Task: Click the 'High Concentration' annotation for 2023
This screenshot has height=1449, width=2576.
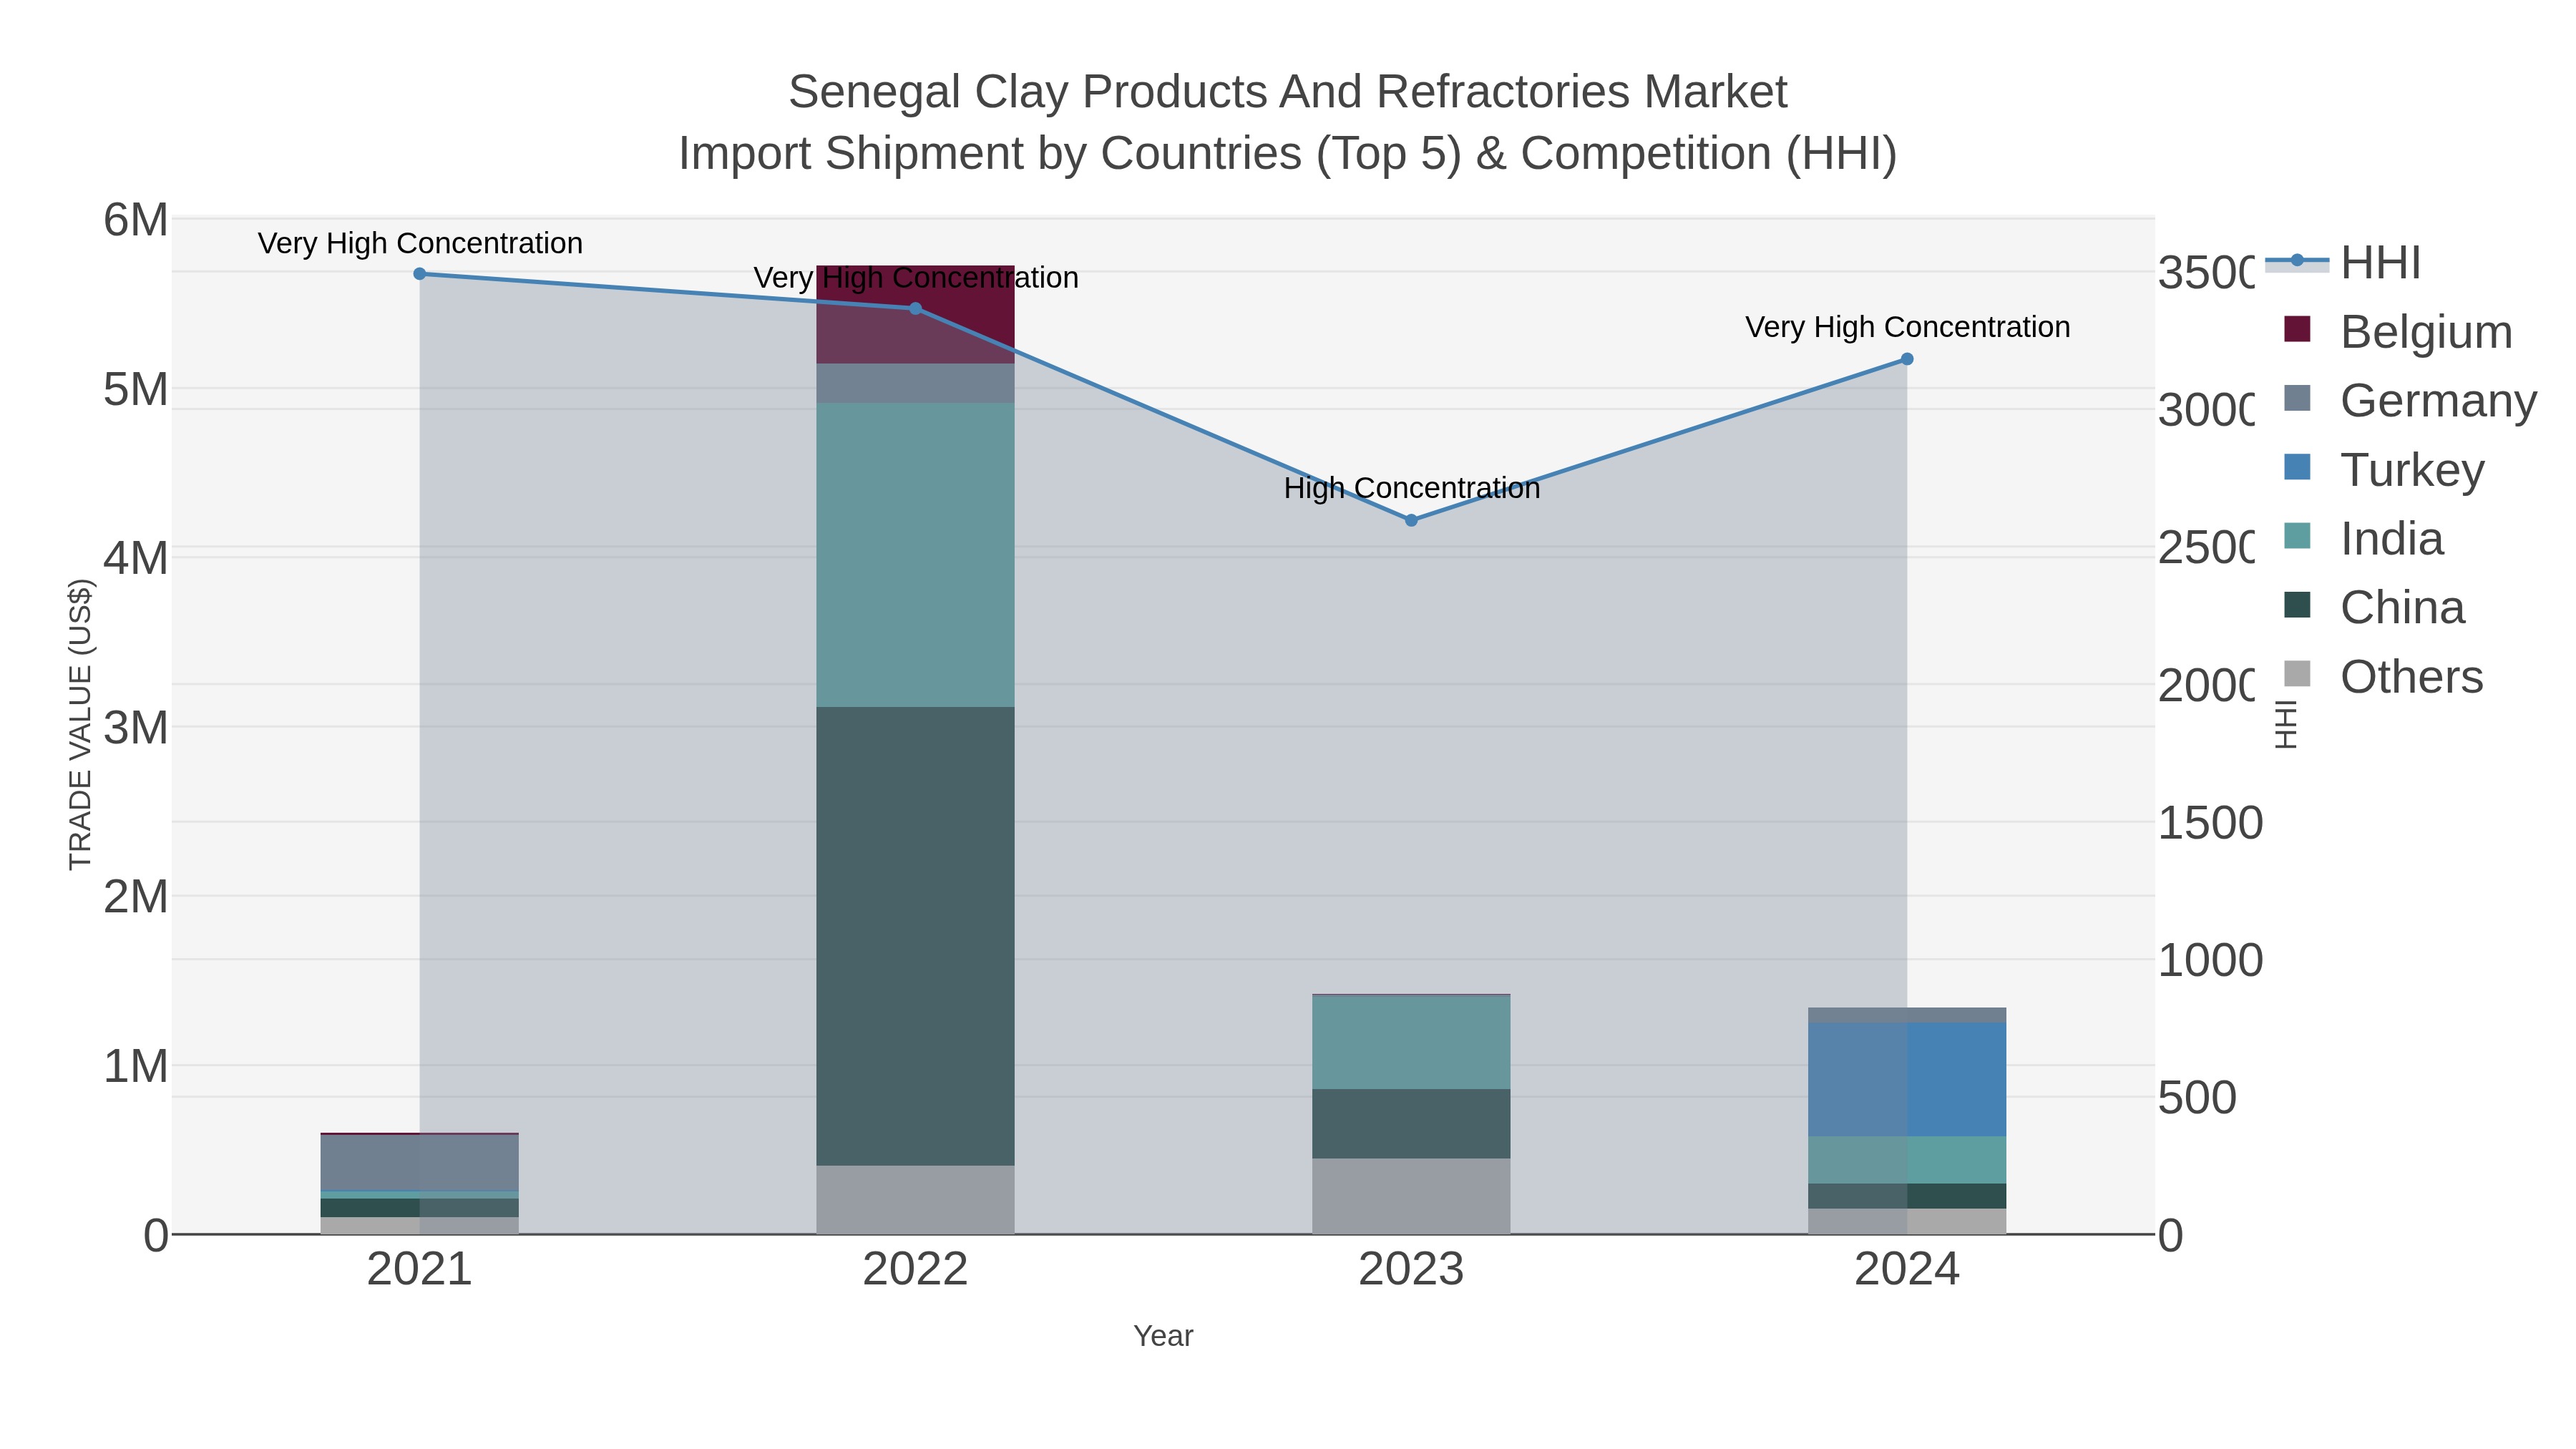Action: coord(1411,488)
